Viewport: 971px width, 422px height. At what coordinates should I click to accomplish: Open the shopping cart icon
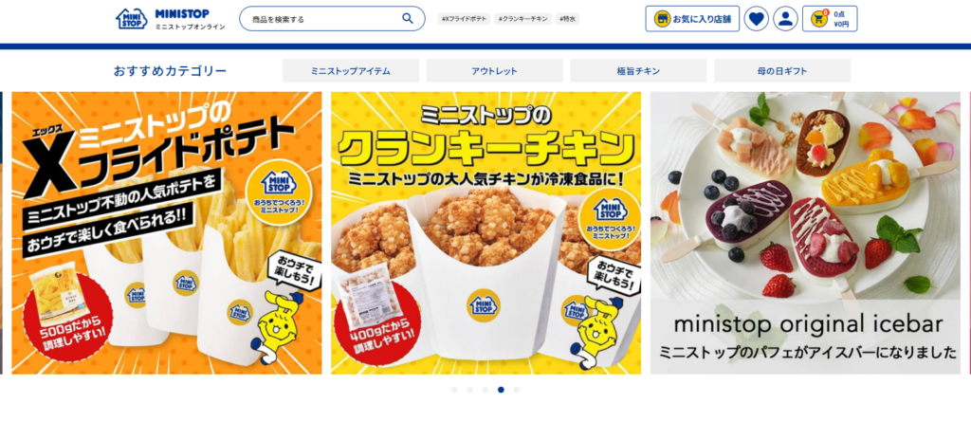[819, 19]
